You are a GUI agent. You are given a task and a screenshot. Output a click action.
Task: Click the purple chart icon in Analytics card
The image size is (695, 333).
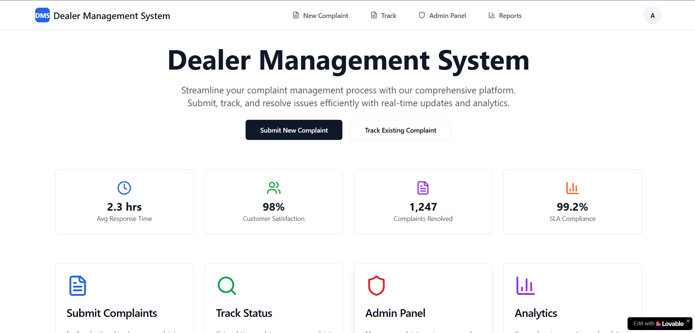(x=526, y=286)
